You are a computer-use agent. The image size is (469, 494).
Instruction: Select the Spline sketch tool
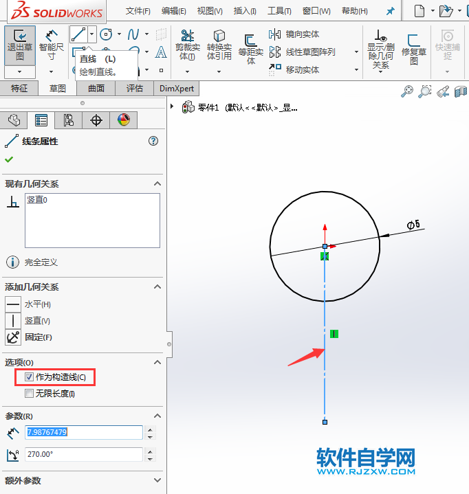[133, 34]
